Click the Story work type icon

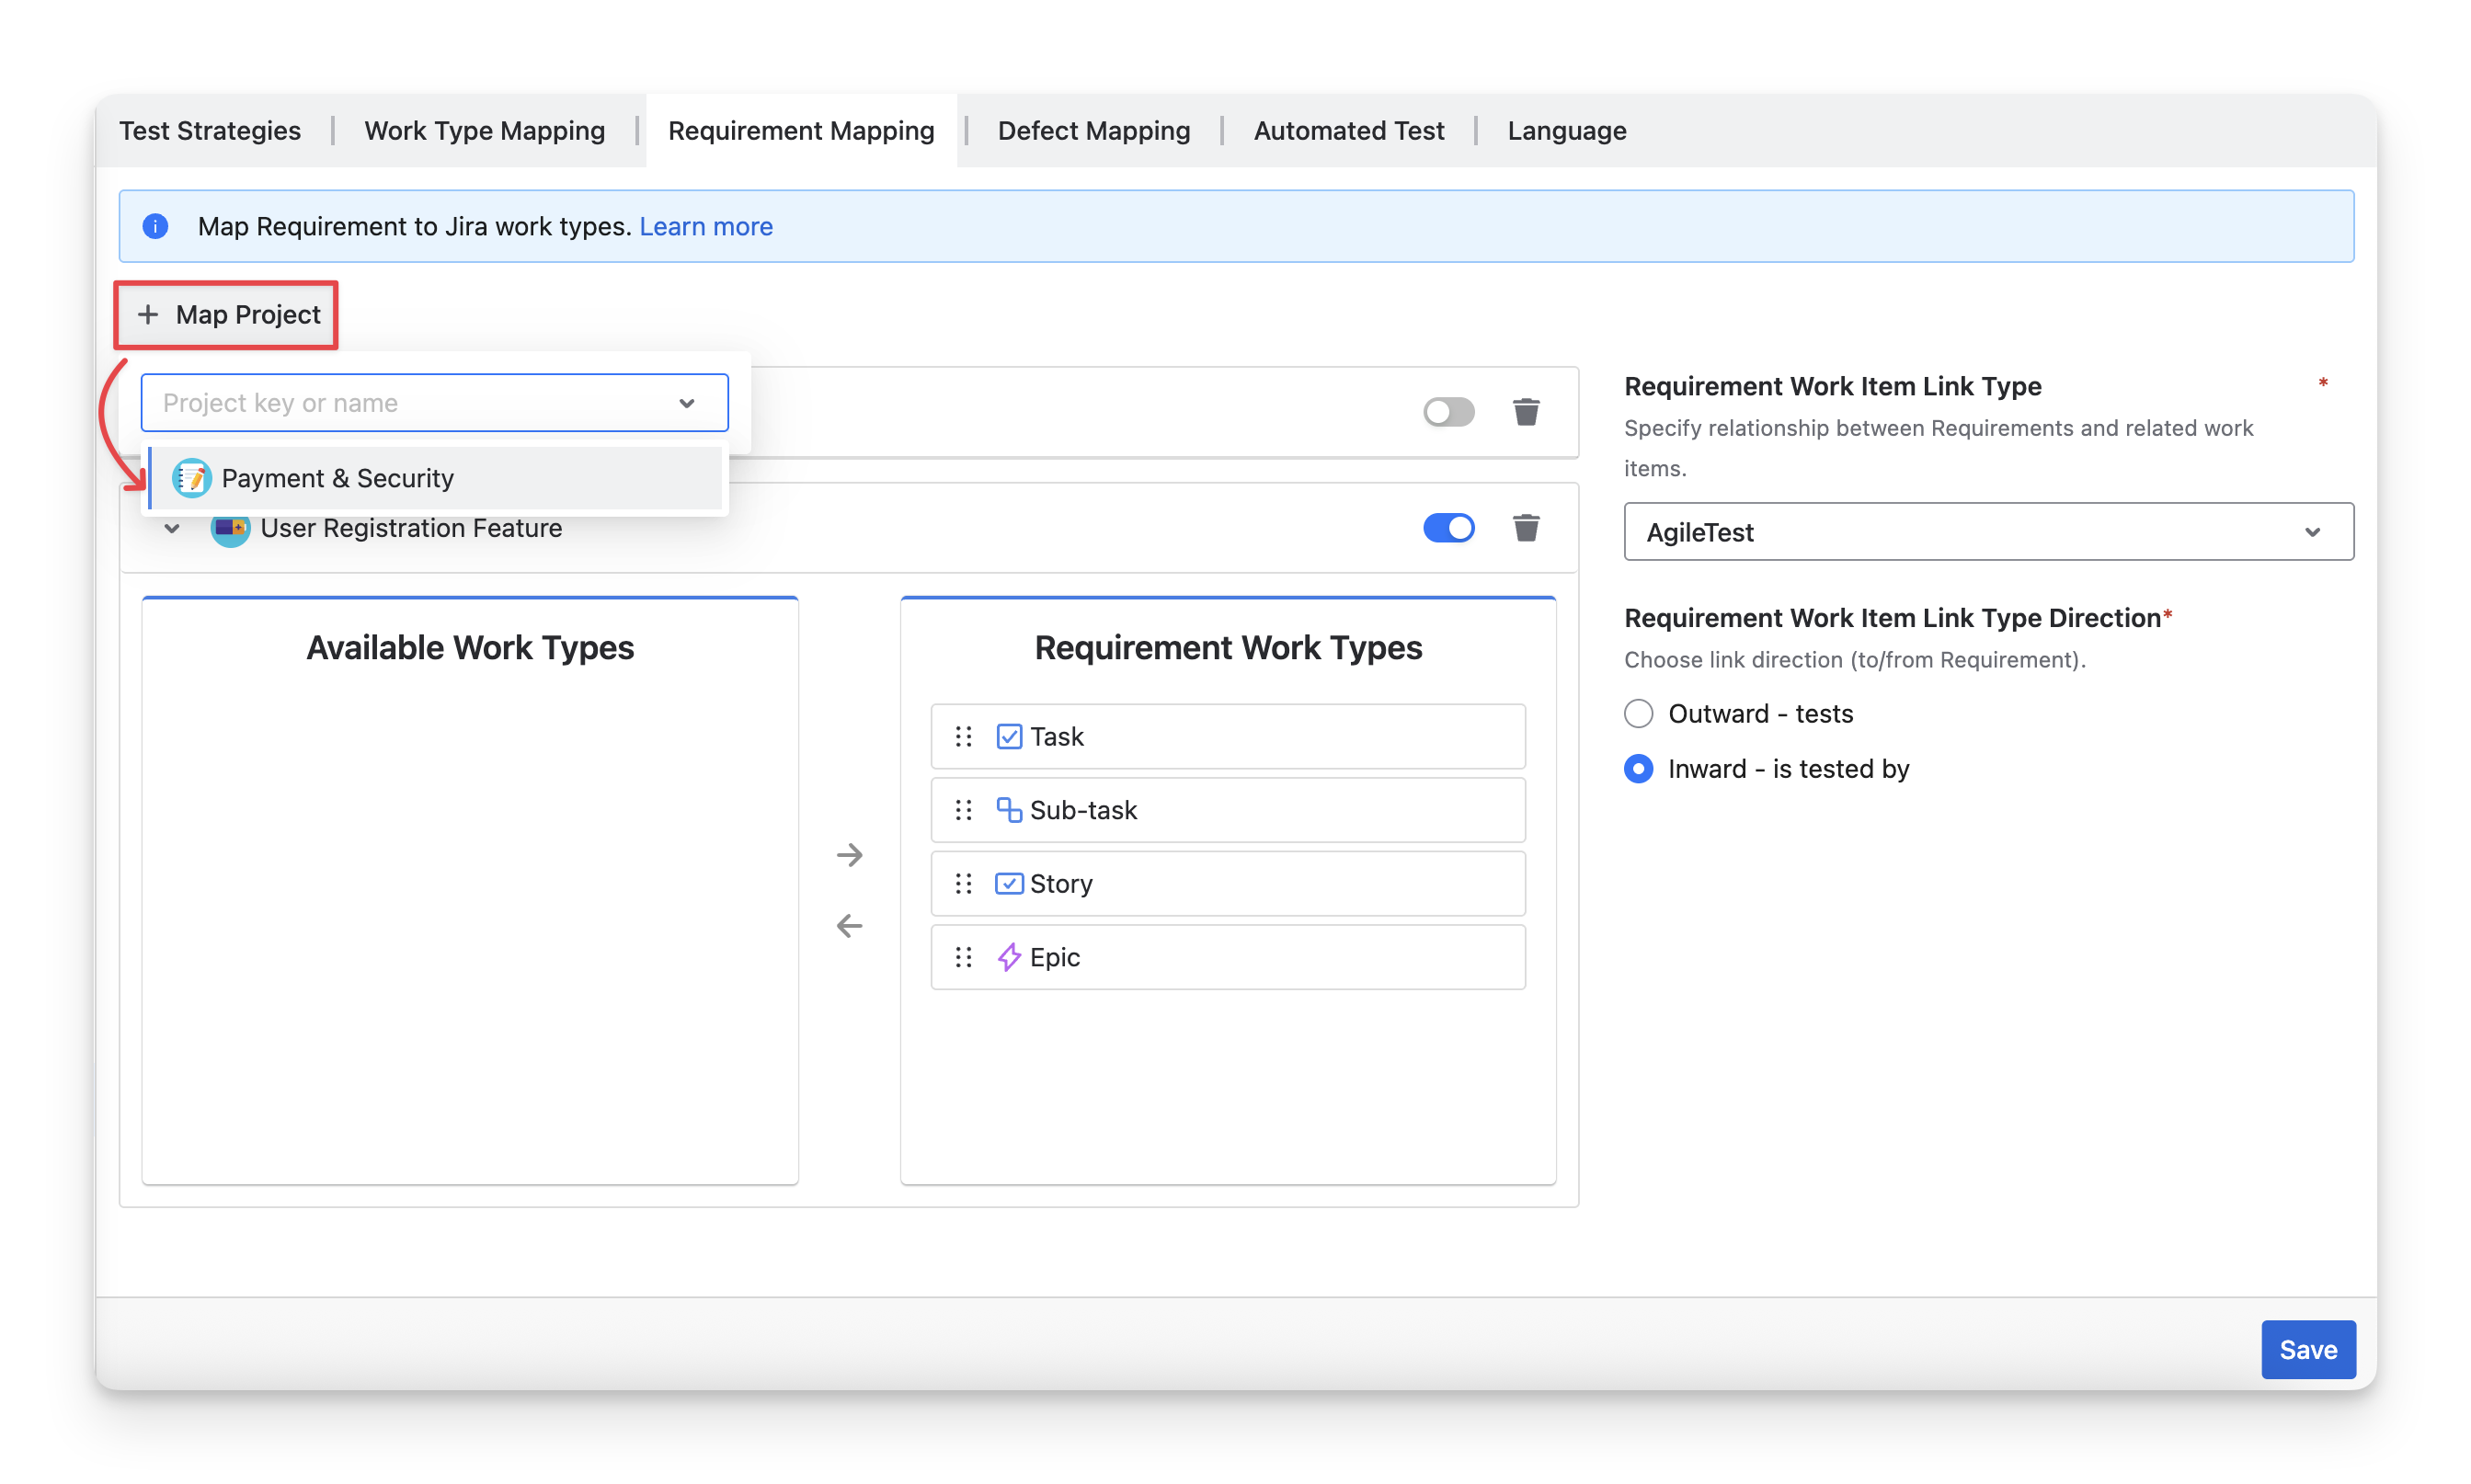[1008, 884]
